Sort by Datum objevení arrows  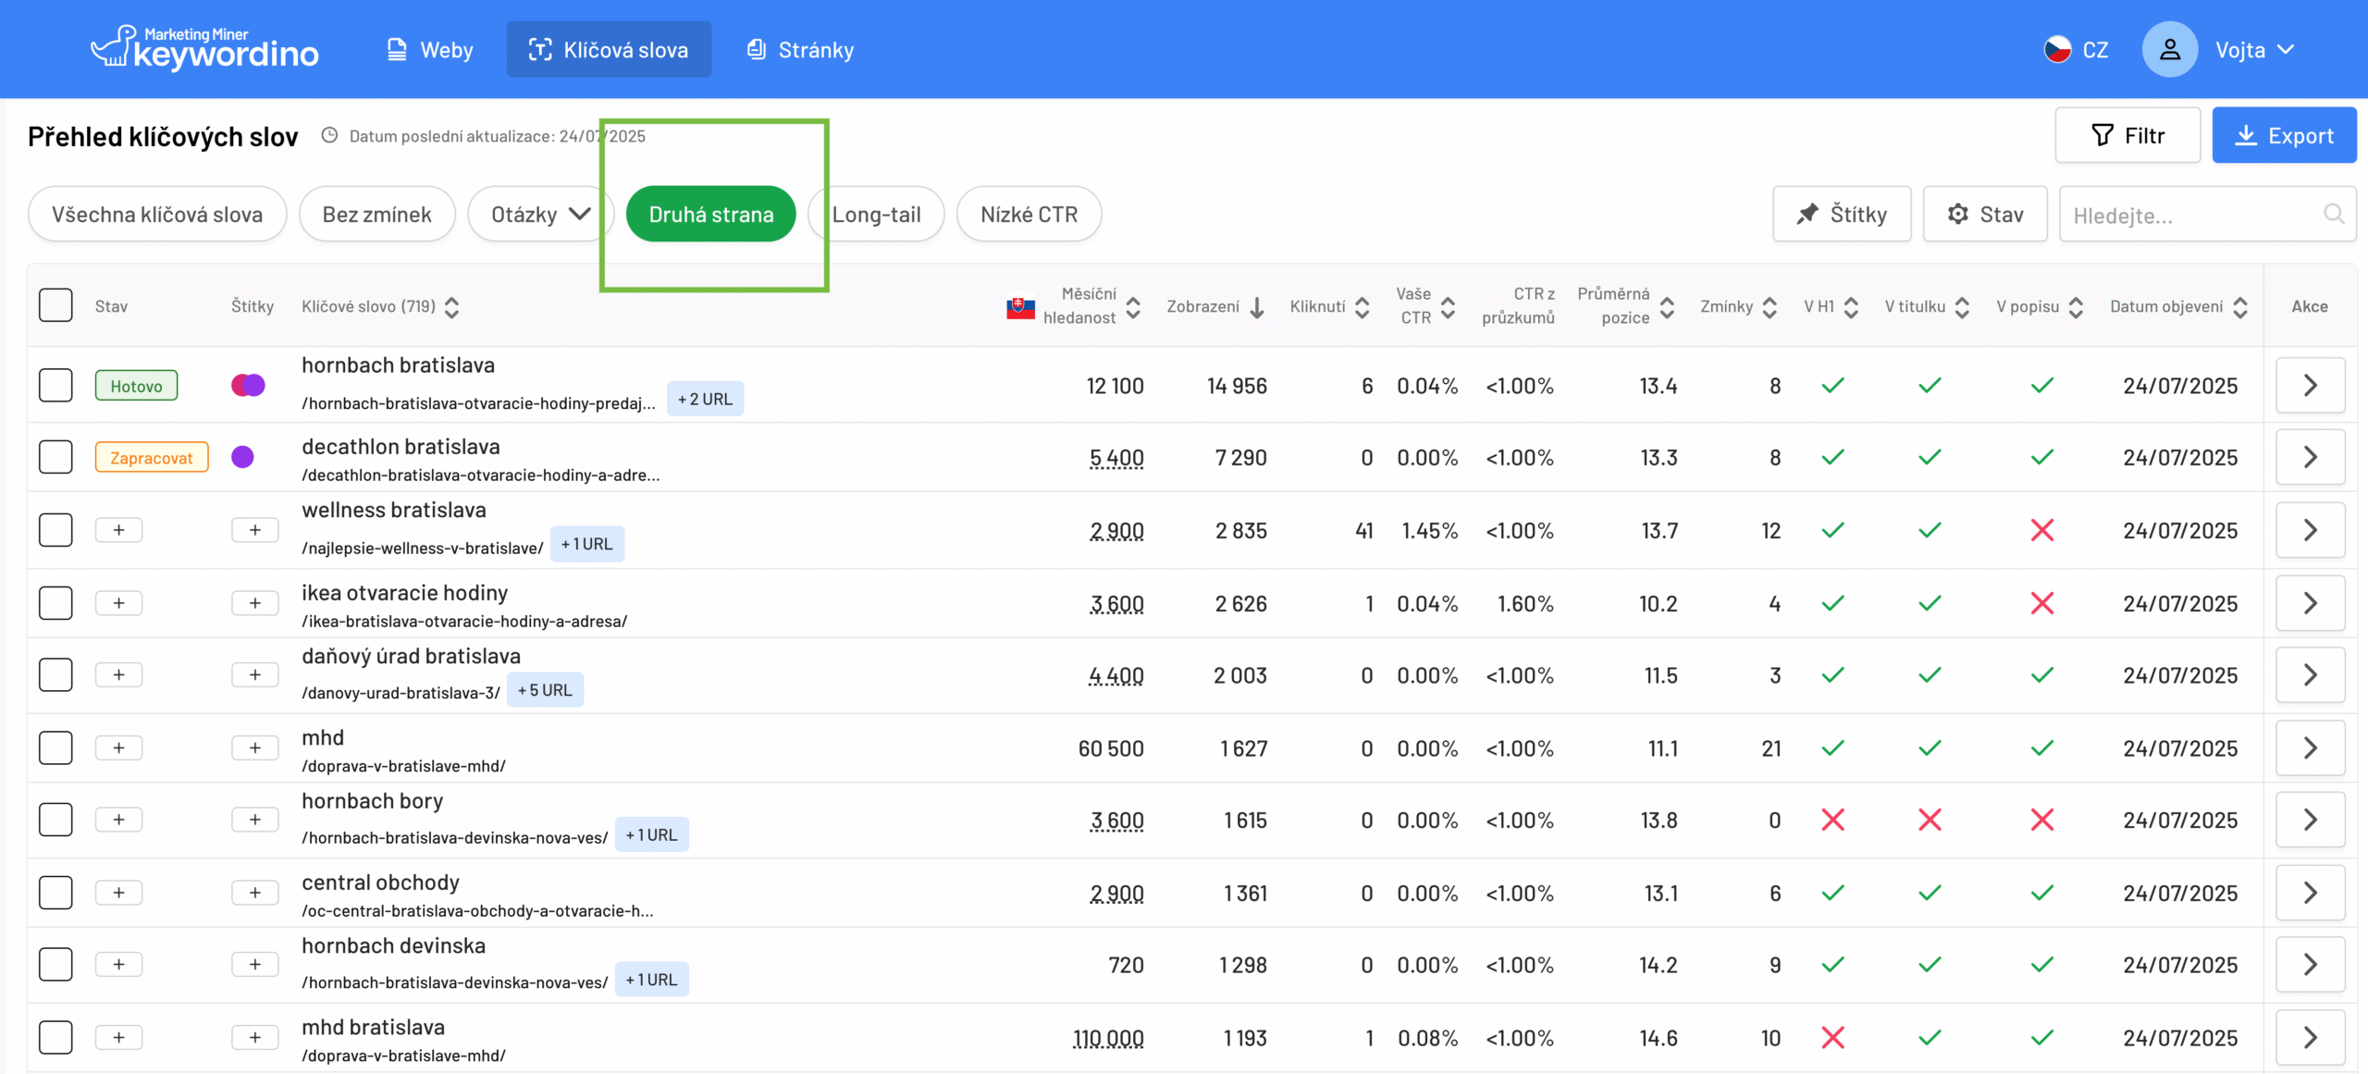(2240, 307)
